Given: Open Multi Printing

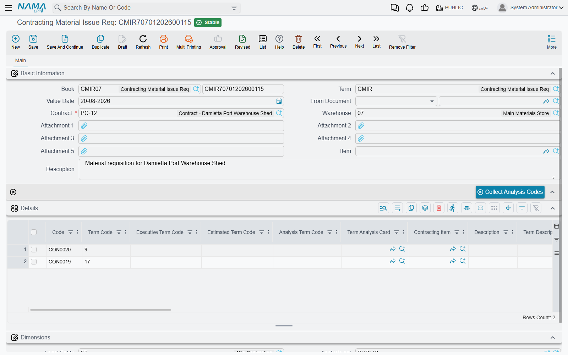Looking at the screenshot, I should click(x=189, y=42).
